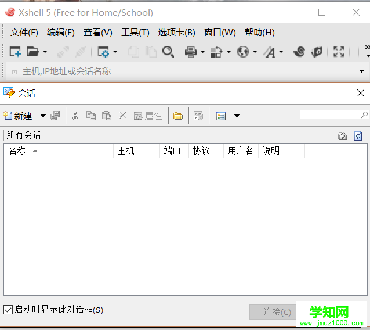Sort by the 说明 column header
370x330 pixels.
coord(282,150)
